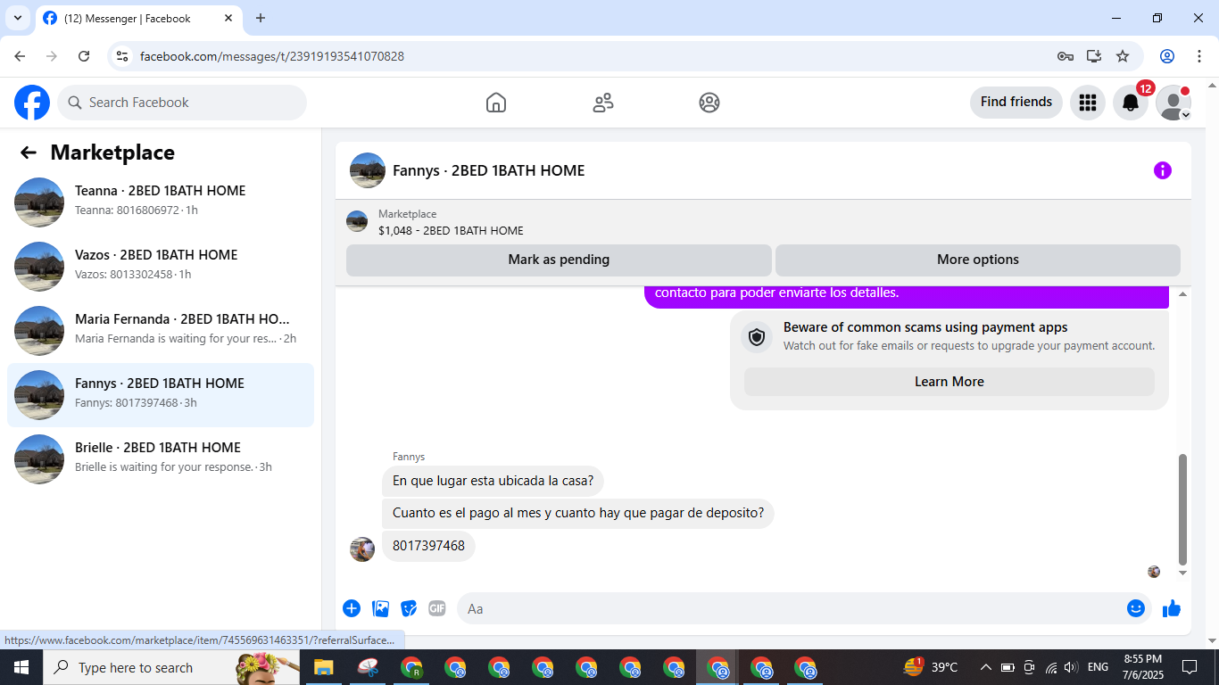Open a new browser tab
This screenshot has height=685, width=1219.
(261, 18)
